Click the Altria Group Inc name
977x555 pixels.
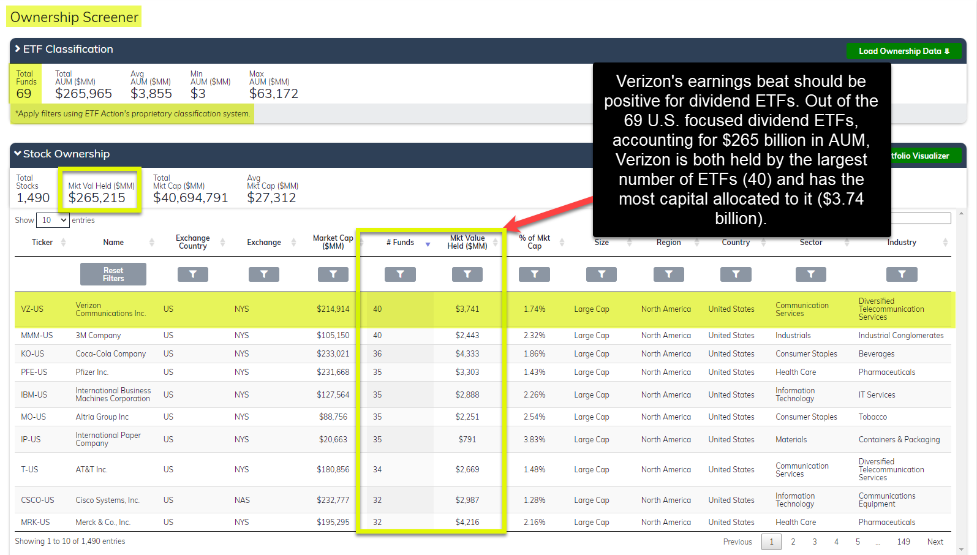(102, 417)
